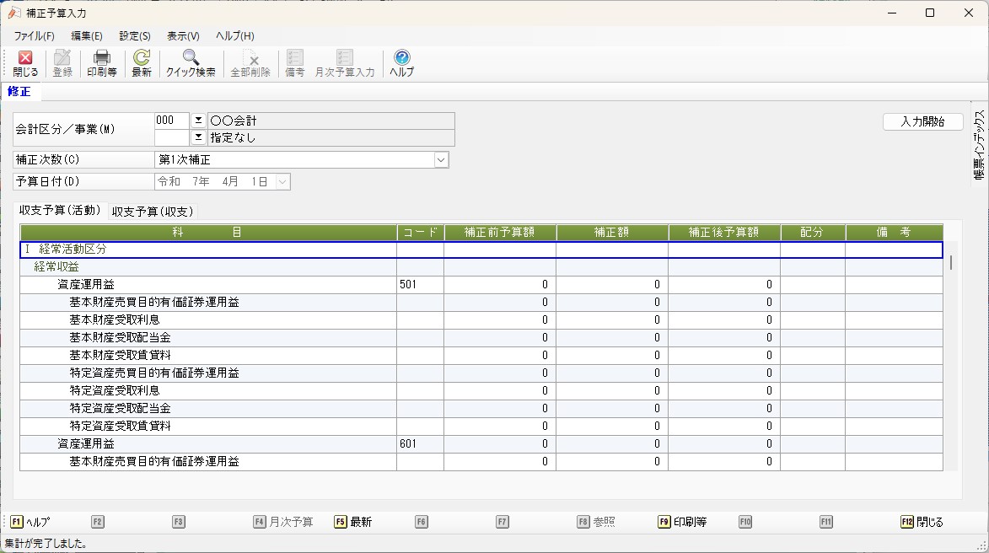Click the F5 最新 function key button
The height and width of the screenshot is (553, 989).
coord(352,522)
